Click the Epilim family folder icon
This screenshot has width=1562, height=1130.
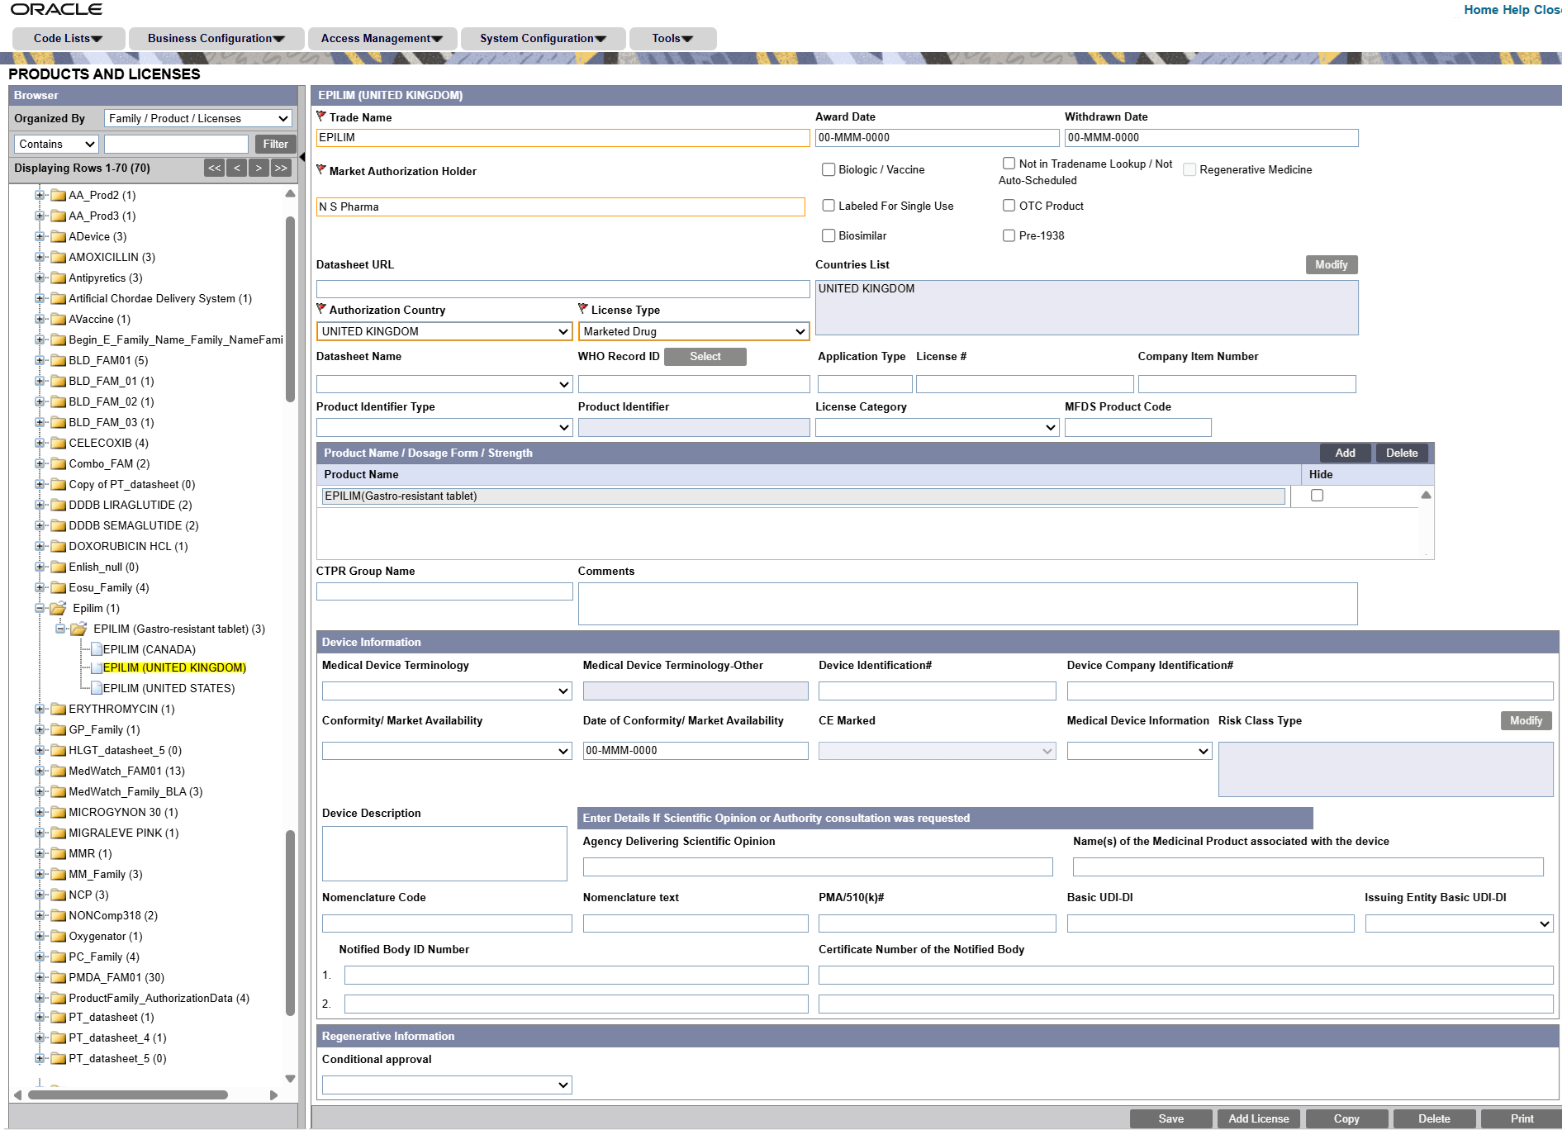click(57, 608)
